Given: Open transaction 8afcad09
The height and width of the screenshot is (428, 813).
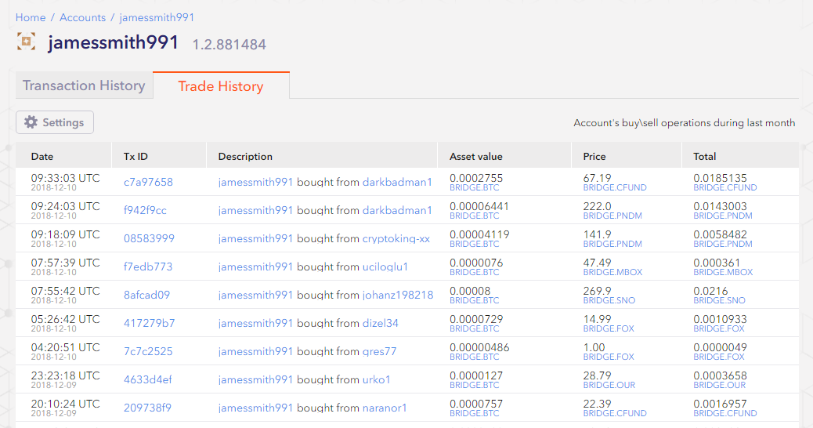Looking at the screenshot, I should (146, 295).
